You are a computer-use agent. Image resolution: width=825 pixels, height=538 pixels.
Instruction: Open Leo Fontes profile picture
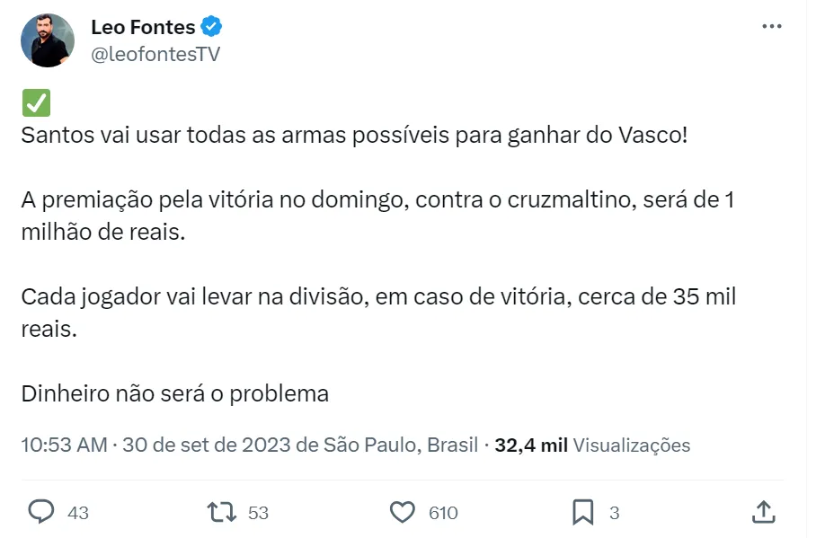pyautogui.click(x=48, y=40)
